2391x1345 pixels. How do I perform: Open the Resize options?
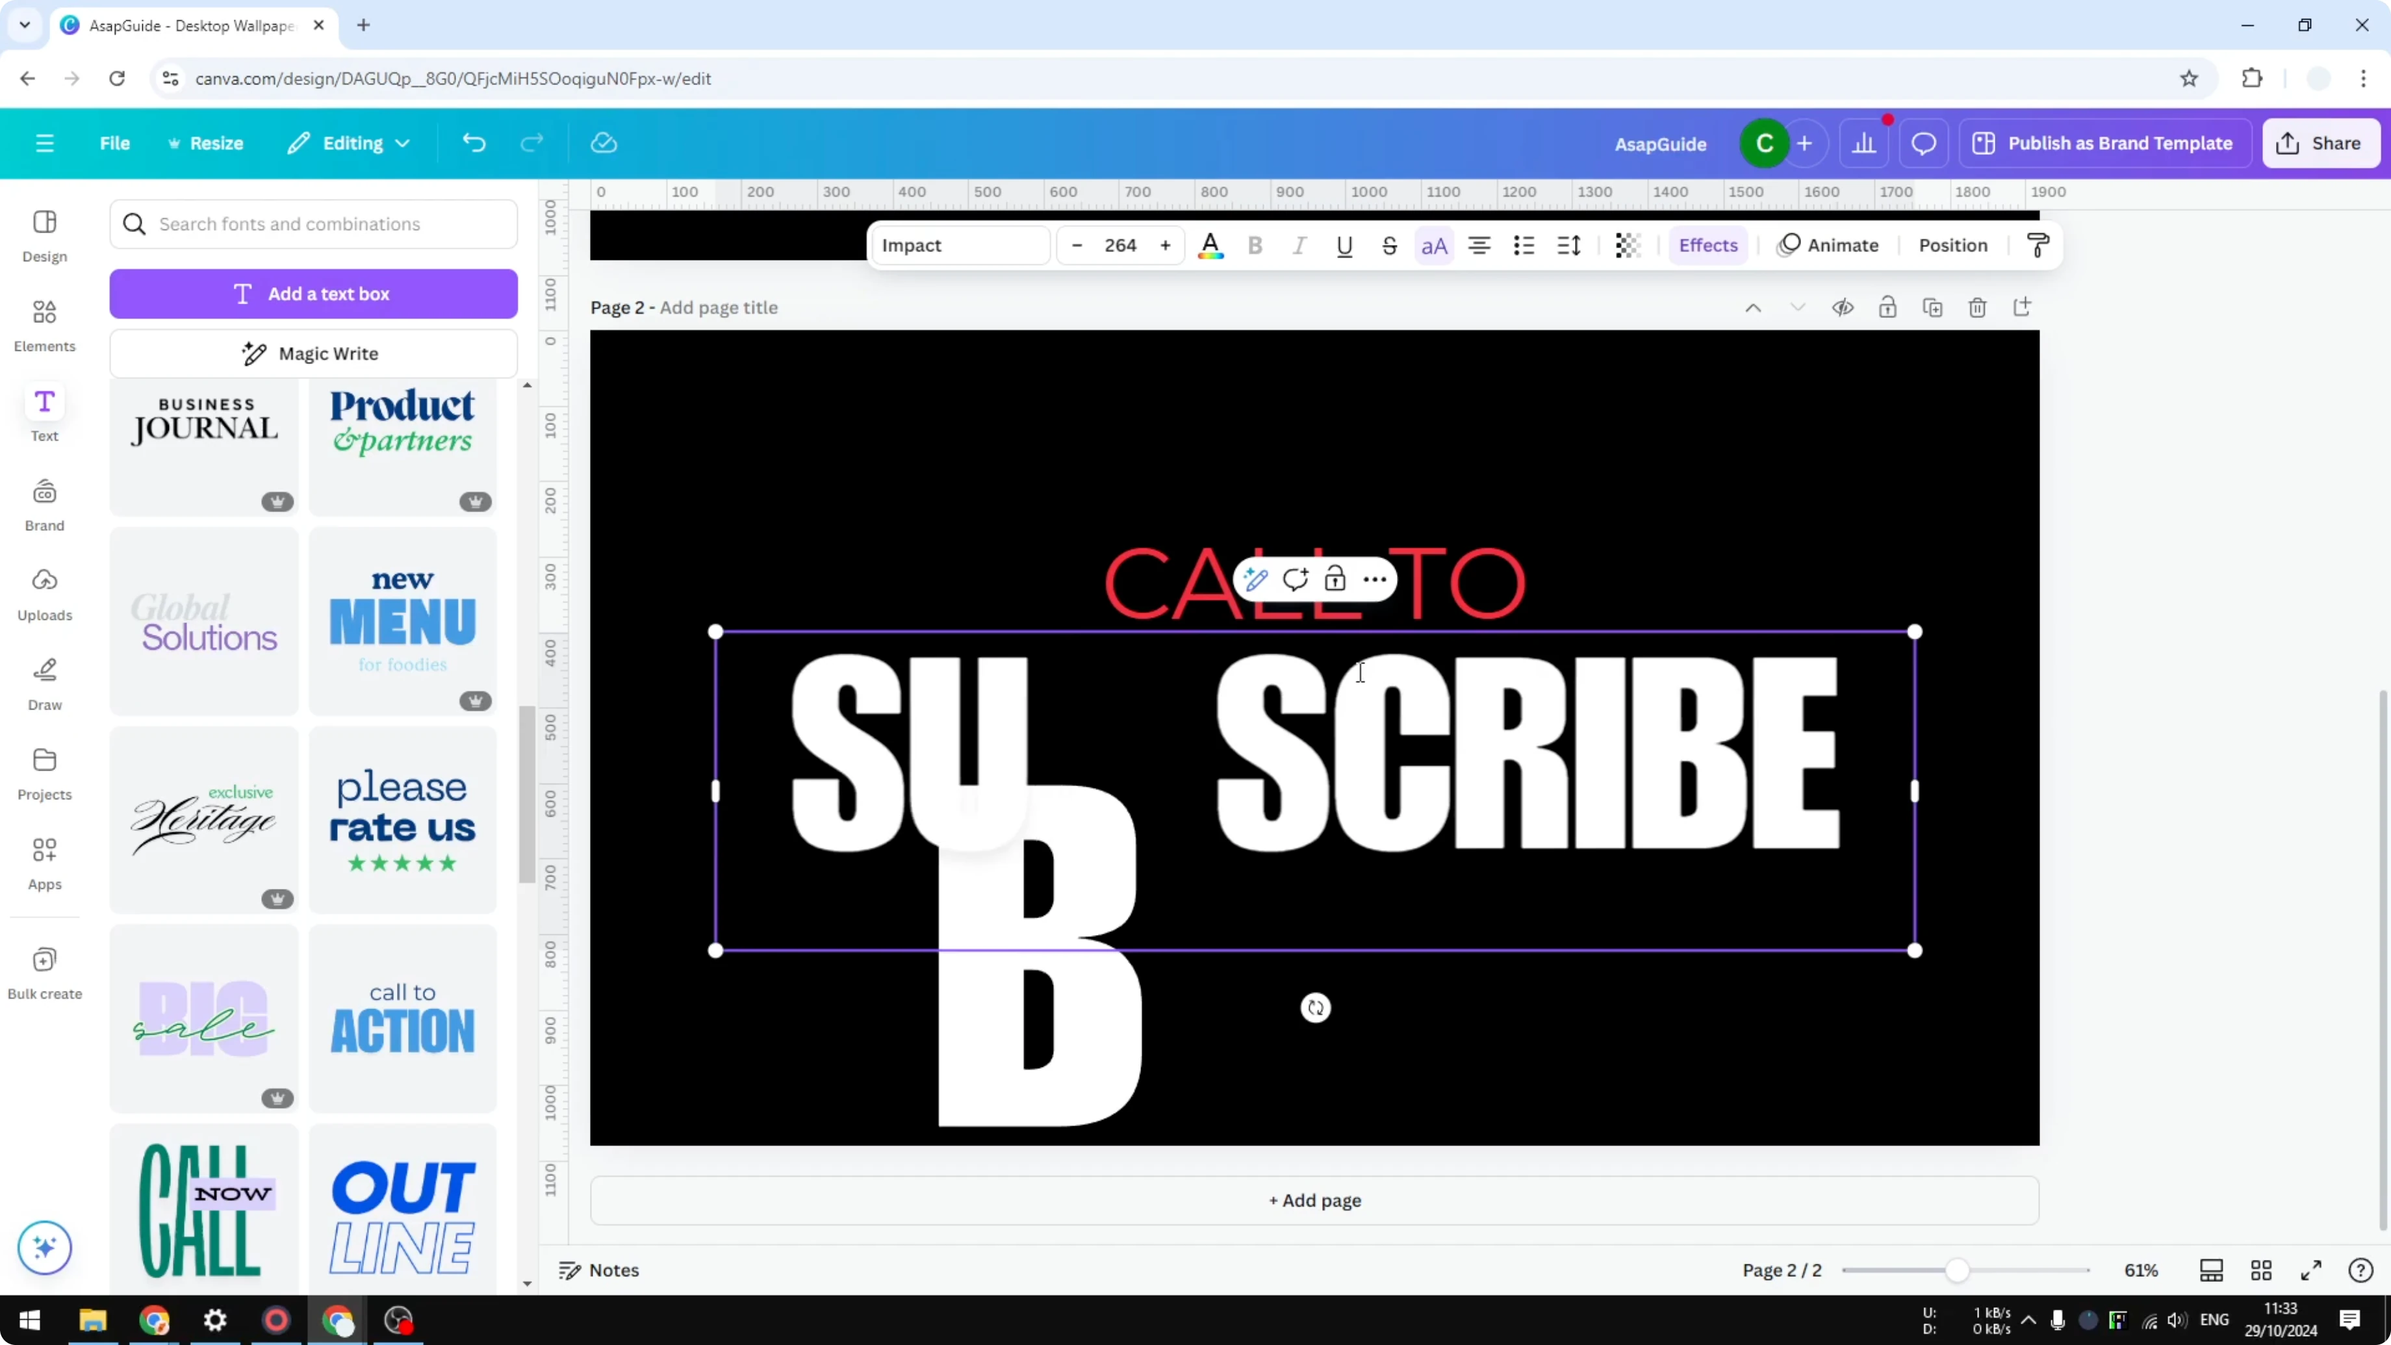pyautogui.click(x=206, y=143)
